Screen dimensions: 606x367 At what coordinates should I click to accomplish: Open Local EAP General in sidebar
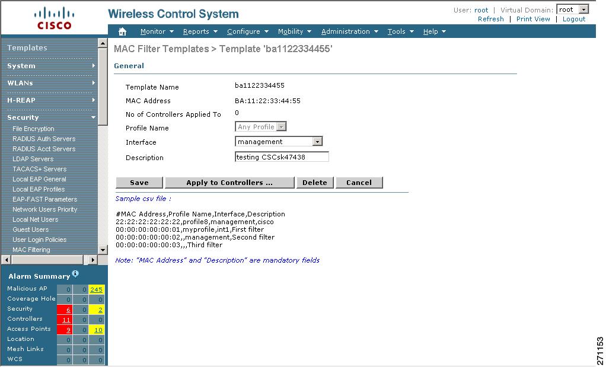pos(39,179)
